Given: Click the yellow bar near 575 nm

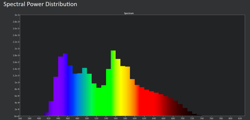Looking at the screenshot, I should 123,91.
